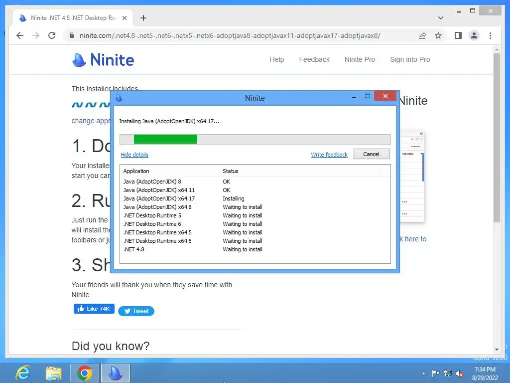Click the share page icon in the address bar
The height and width of the screenshot is (383, 510).
click(422, 35)
